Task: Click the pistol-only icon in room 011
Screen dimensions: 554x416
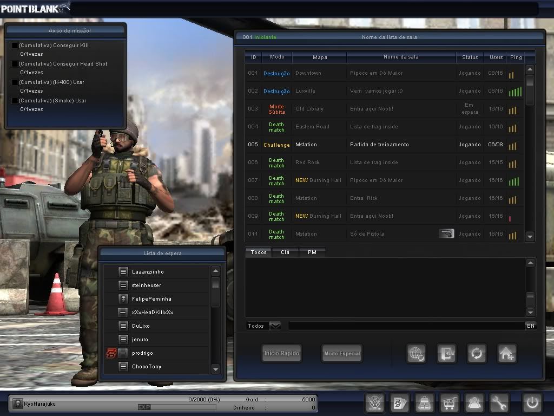Action: 446,233
